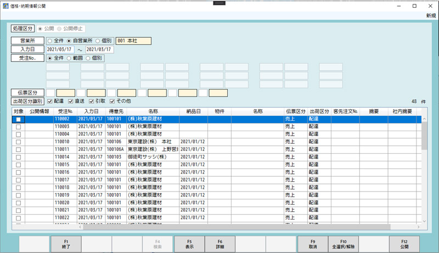Click the end 入力日 date field

99,49
